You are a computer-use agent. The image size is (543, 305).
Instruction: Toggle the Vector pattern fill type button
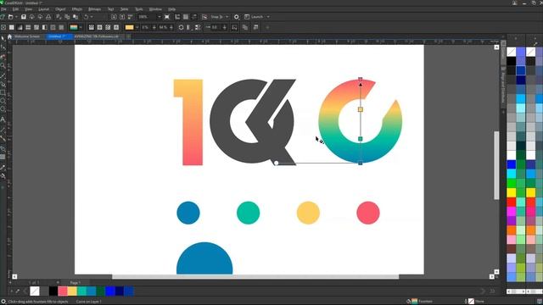[28, 27]
